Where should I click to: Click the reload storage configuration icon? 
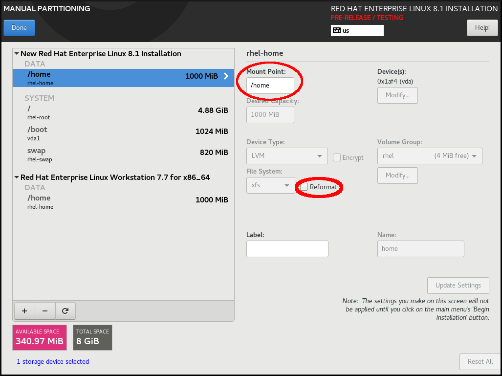pos(65,310)
